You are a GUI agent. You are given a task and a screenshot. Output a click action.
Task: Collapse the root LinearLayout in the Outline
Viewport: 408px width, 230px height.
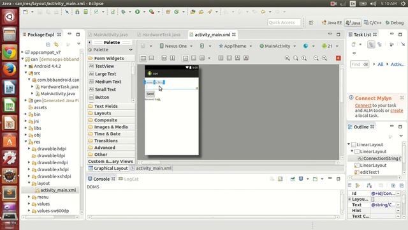tap(349, 144)
